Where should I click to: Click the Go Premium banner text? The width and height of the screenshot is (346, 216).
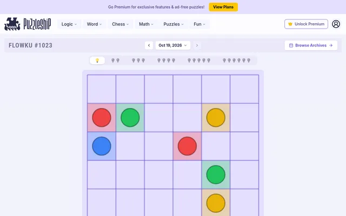click(x=156, y=7)
